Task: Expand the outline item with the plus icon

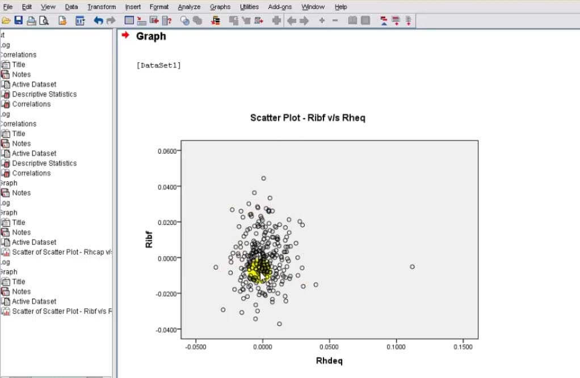Action: tap(322, 21)
